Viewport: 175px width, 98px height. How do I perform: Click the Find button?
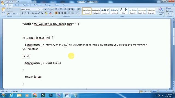pyautogui.click(x=169, y=8)
